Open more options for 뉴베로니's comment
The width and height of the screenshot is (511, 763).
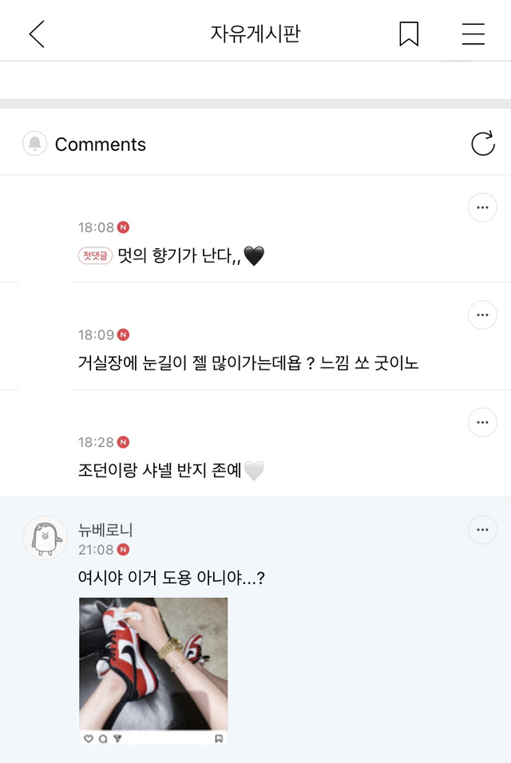tap(482, 529)
